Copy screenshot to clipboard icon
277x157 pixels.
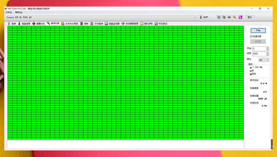click(224, 17)
